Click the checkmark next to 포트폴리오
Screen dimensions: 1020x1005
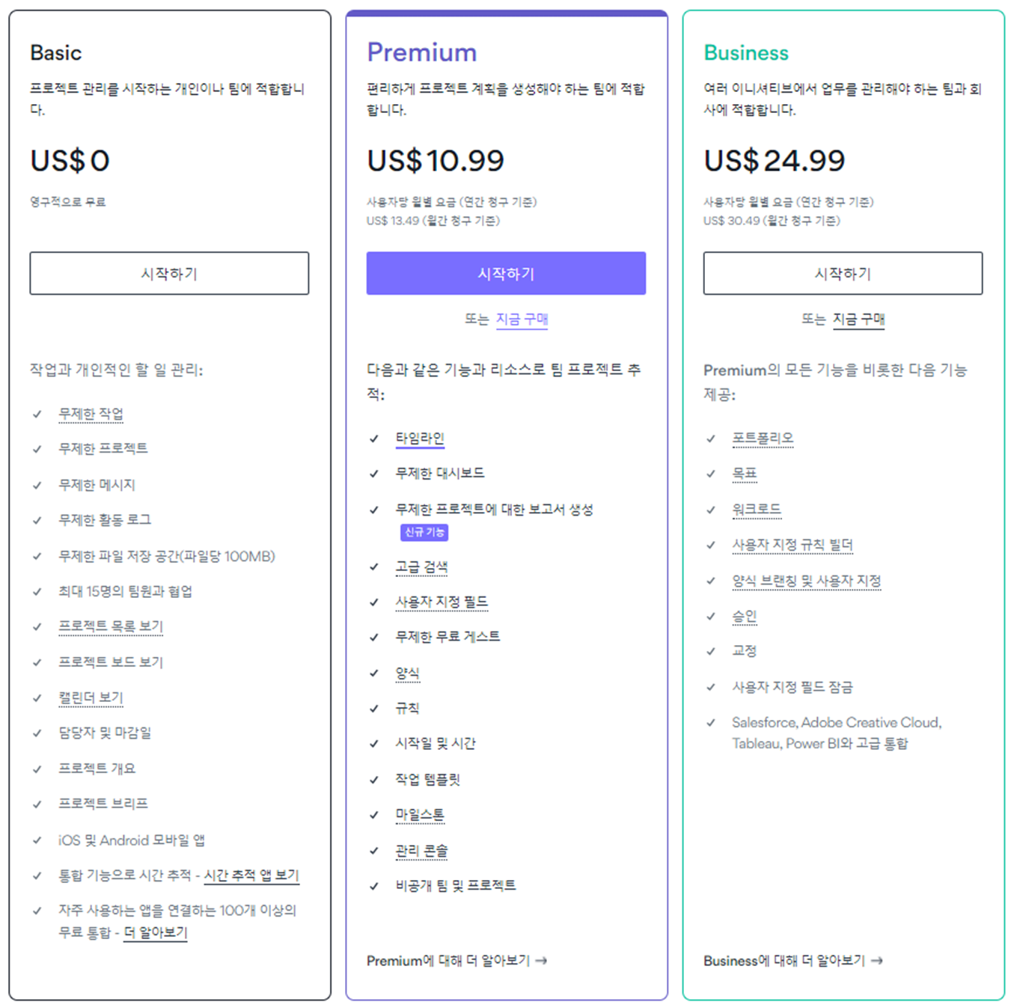(711, 439)
